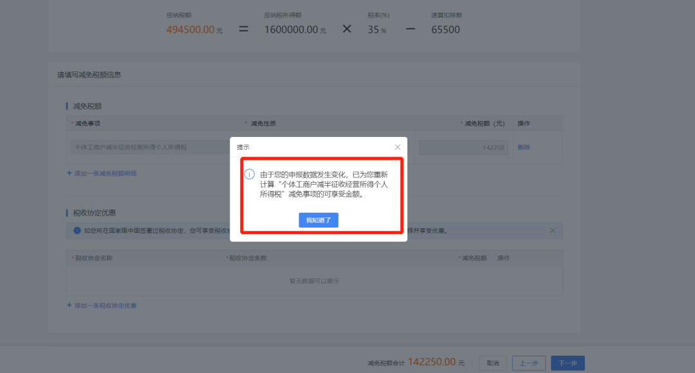
Task: Dismiss the 税收协定 info banner with its X
Action: (552, 230)
